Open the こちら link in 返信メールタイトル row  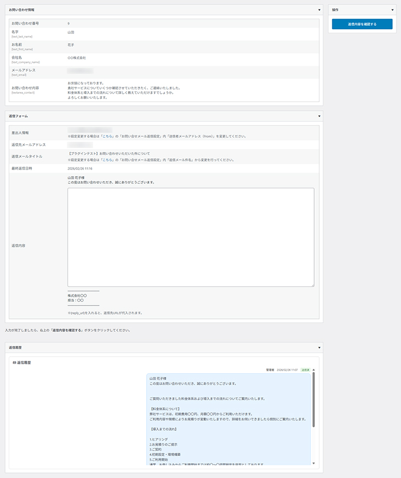(107, 160)
